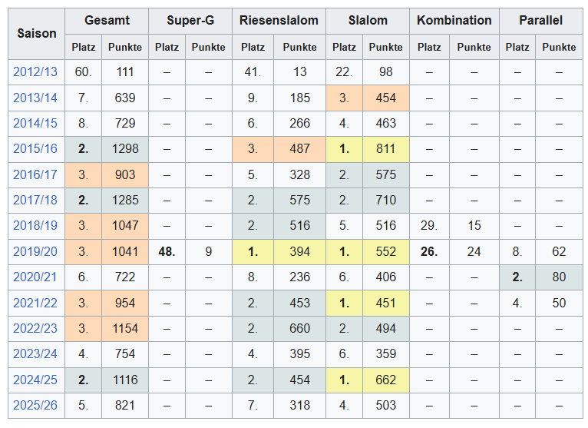The width and height of the screenshot is (588, 428).
Task: Open the 2016/17 season link
Action: tap(35, 174)
